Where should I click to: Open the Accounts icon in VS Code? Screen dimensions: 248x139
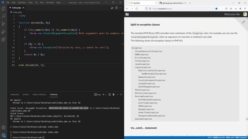pos(3,127)
